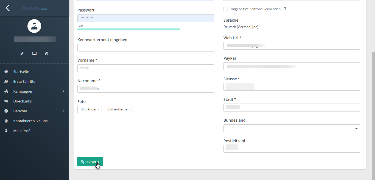
Task: Click the user avatar profile picture
Action: click(34, 26)
